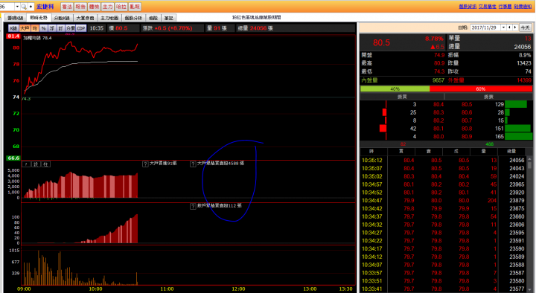This screenshot has height=293, width=536.
Task: Click the ? icon beside 大戶買進91張
Action: tap(145, 164)
